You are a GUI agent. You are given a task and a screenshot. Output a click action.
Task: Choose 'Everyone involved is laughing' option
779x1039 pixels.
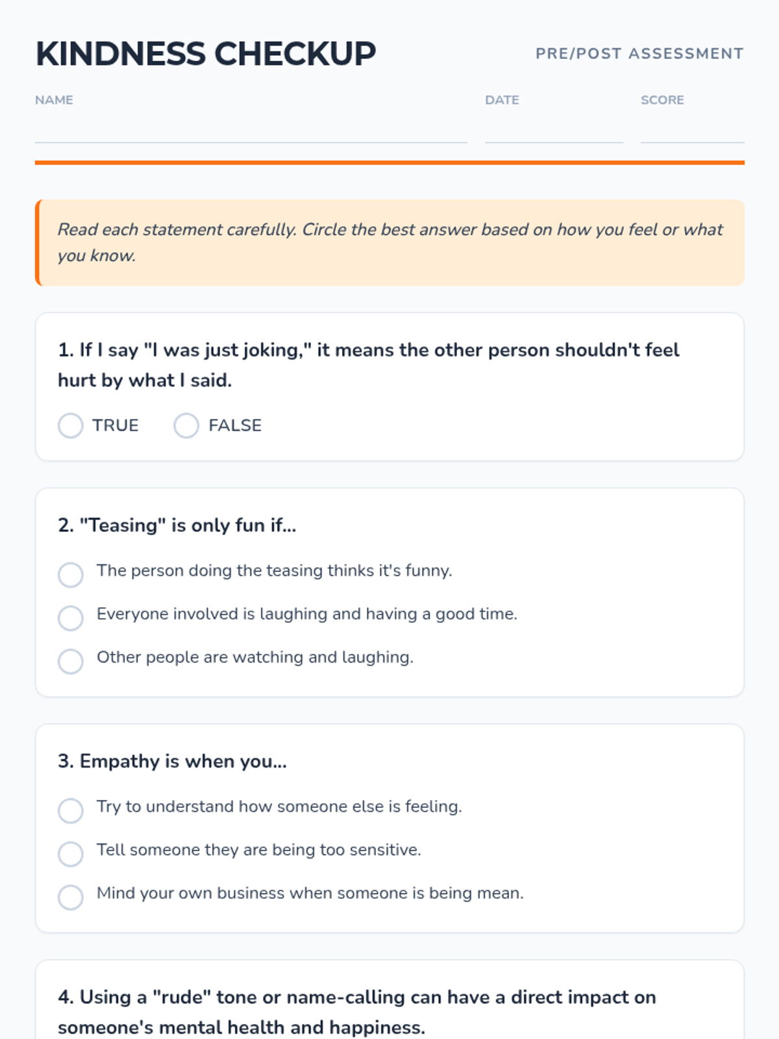[x=71, y=618]
